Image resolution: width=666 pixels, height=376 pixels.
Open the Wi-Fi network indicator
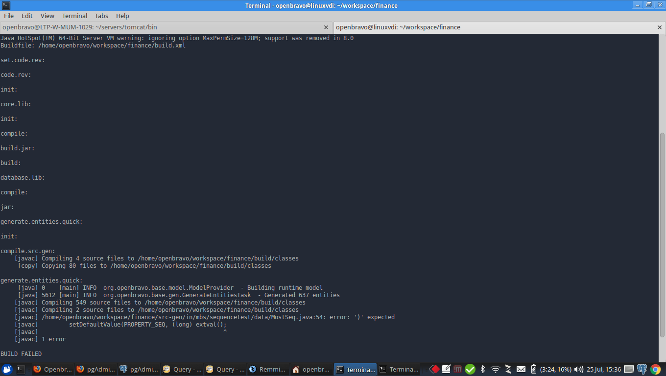point(495,369)
